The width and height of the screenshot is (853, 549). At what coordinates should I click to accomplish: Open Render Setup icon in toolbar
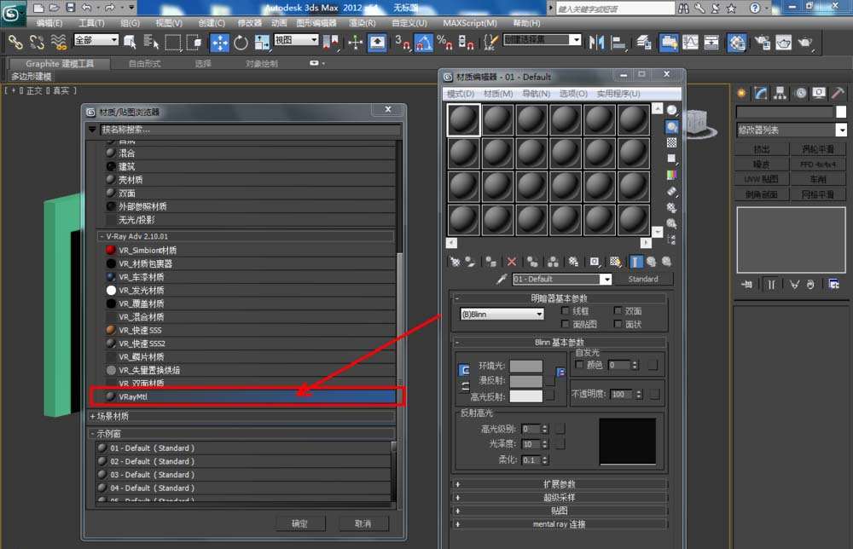pyautogui.click(x=762, y=42)
